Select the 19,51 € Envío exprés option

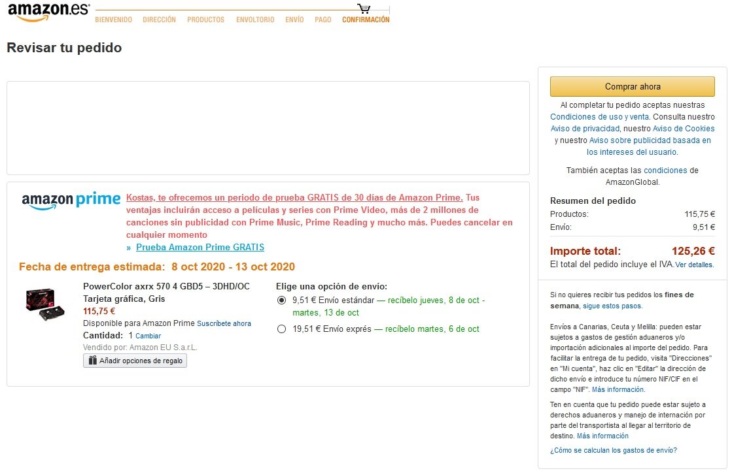coord(281,329)
